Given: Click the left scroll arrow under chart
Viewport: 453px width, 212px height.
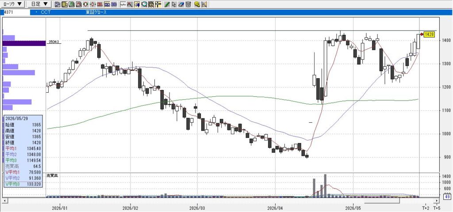Looking at the screenshot, I should tap(4, 200).
